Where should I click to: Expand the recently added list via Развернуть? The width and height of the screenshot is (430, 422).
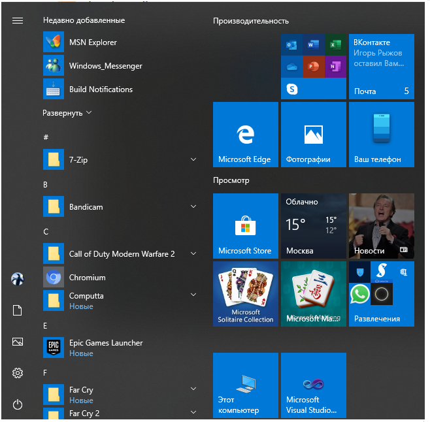tap(67, 113)
